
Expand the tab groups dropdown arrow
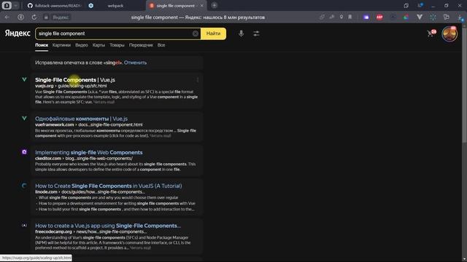16,5
